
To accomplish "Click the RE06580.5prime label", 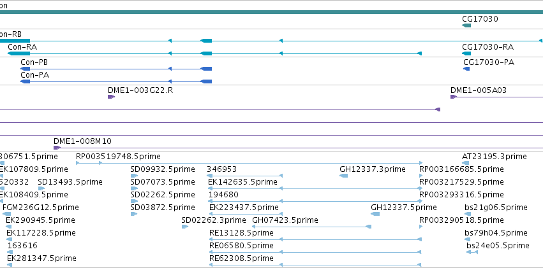I will [241, 246].
